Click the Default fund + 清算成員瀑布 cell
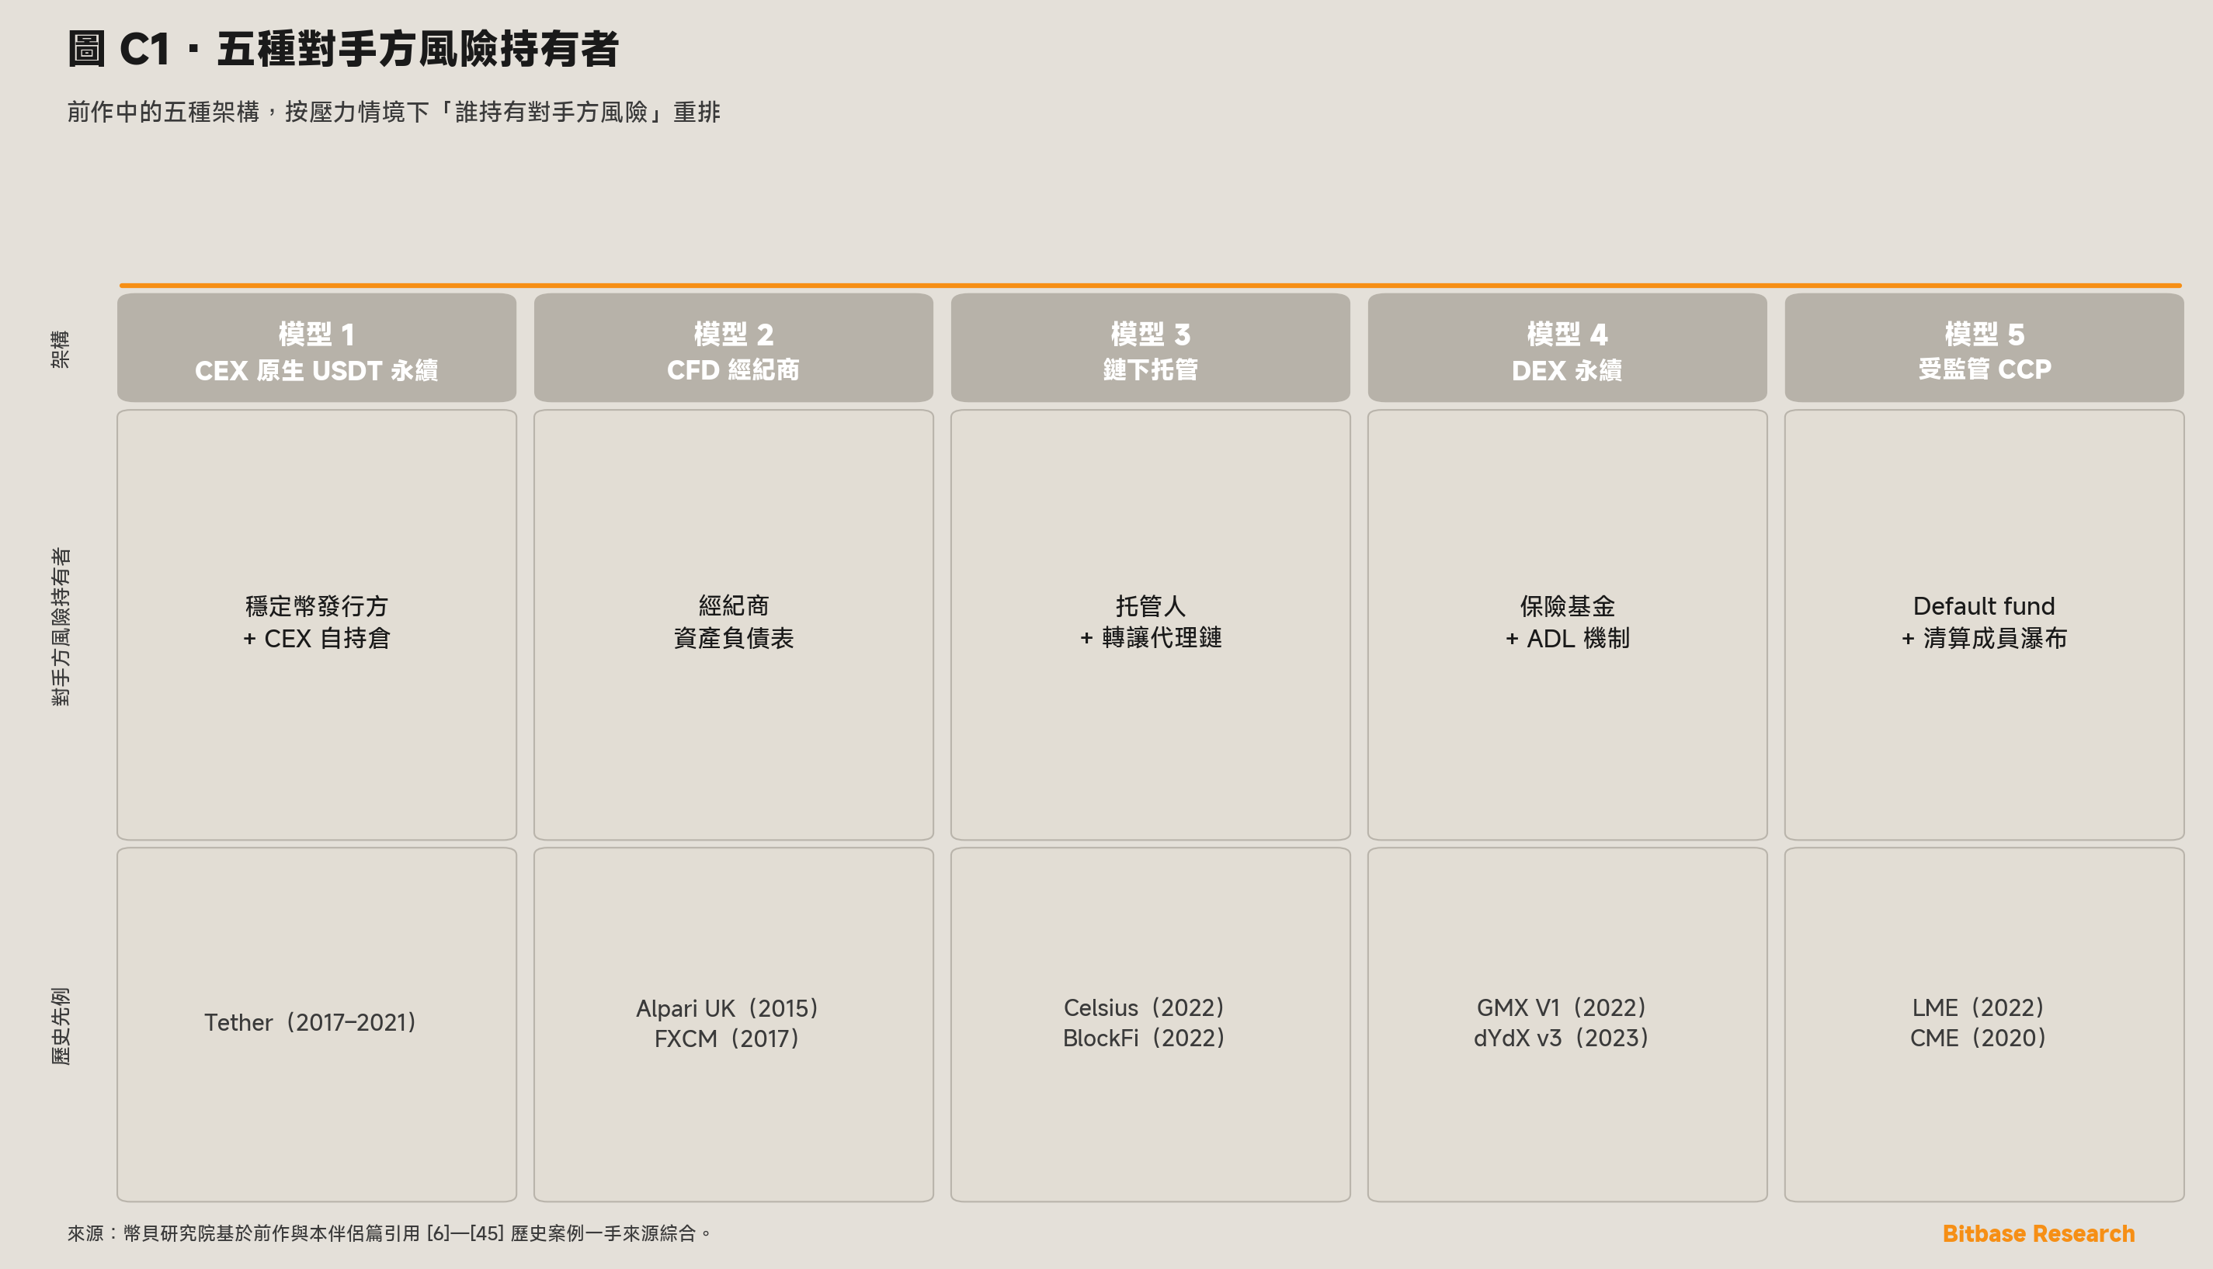The width and height of the screenshot is (2213, 1269). [x=1984, y=625]
